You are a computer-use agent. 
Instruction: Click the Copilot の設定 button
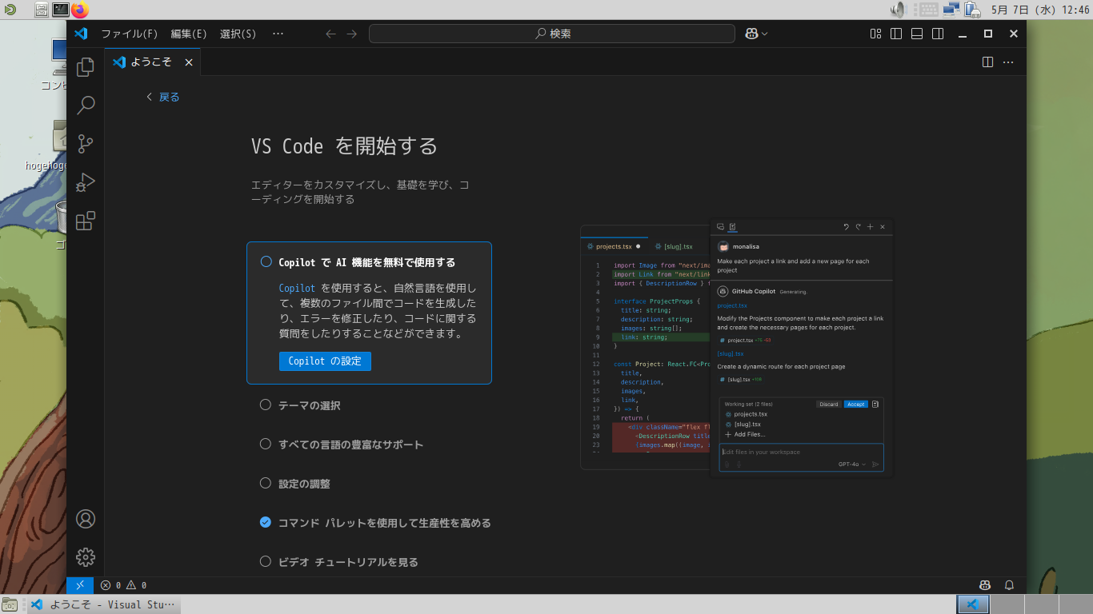point(325,361)
